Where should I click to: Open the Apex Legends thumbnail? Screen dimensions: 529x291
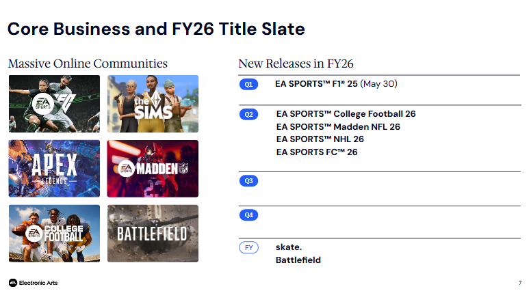[54, 169]
